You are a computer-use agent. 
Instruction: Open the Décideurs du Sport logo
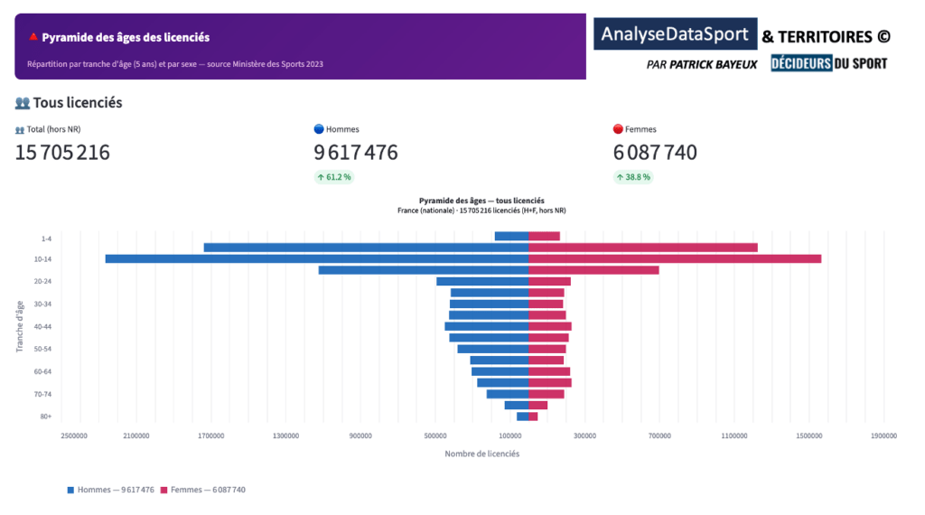[828, 63]
